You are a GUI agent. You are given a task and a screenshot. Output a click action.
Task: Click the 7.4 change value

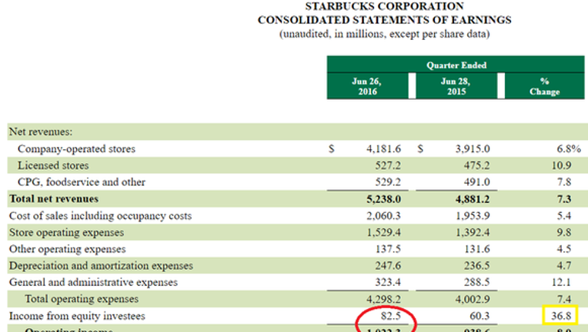564,300
